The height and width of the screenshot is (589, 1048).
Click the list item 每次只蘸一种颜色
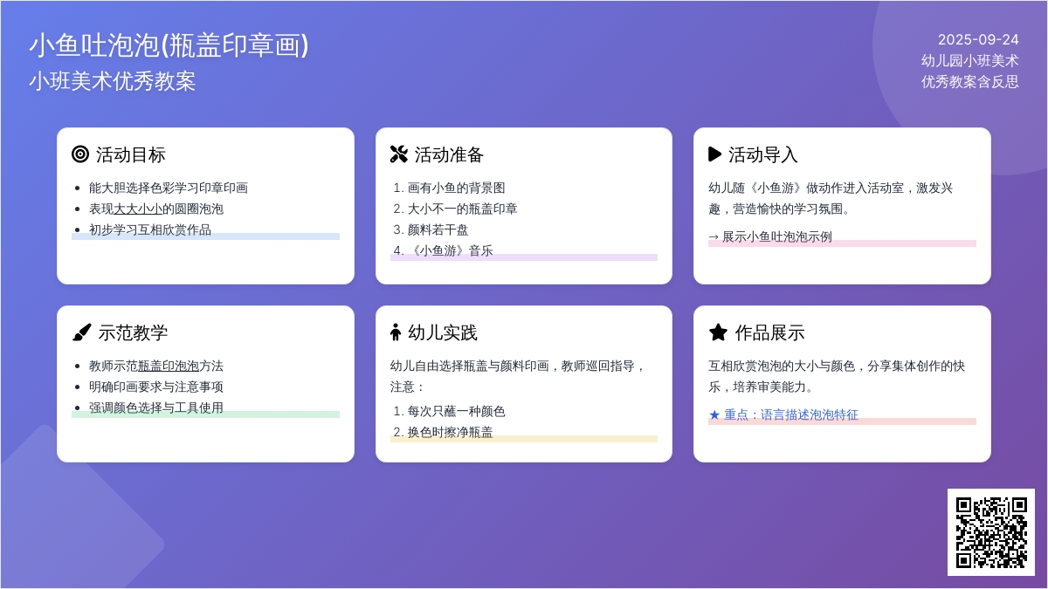(x=456, y=411)
